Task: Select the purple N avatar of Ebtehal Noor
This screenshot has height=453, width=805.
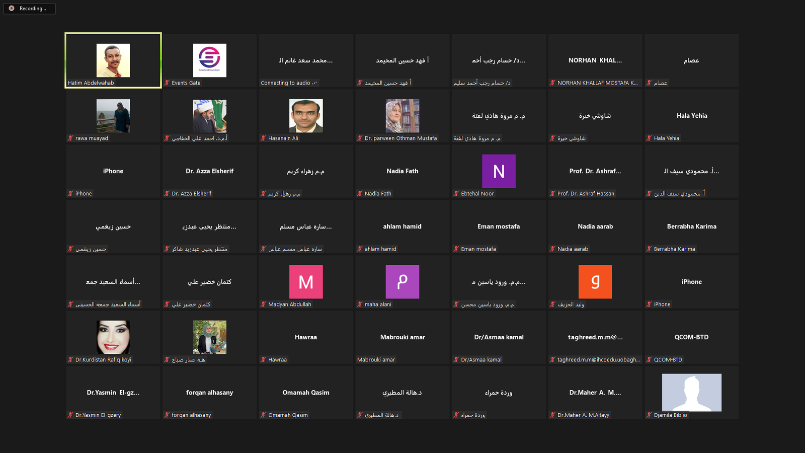Action: click(499, 171)
